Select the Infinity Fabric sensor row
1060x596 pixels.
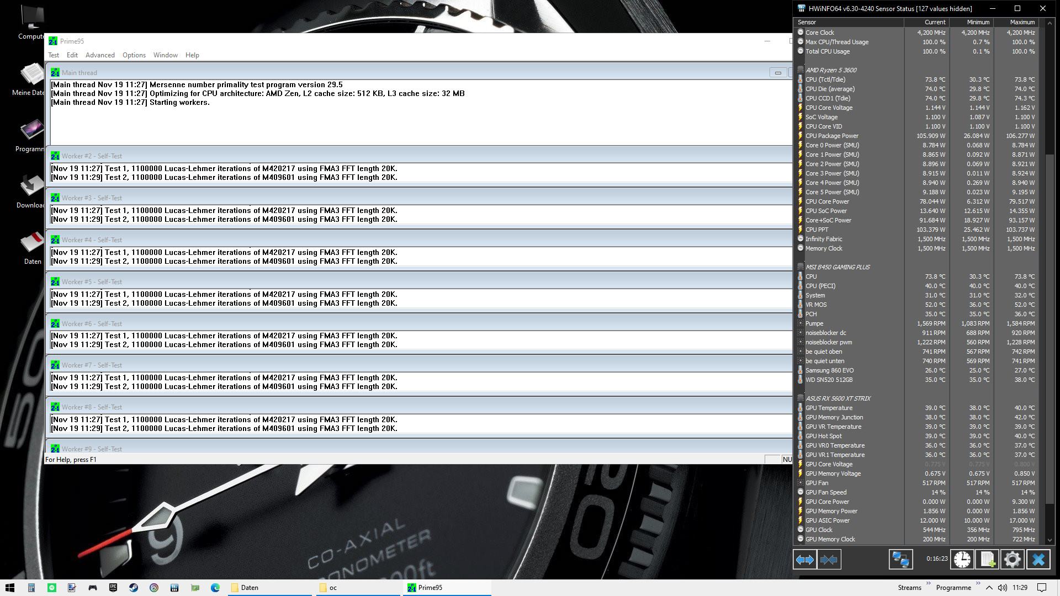pyautogui.click(x=916, y=239)
